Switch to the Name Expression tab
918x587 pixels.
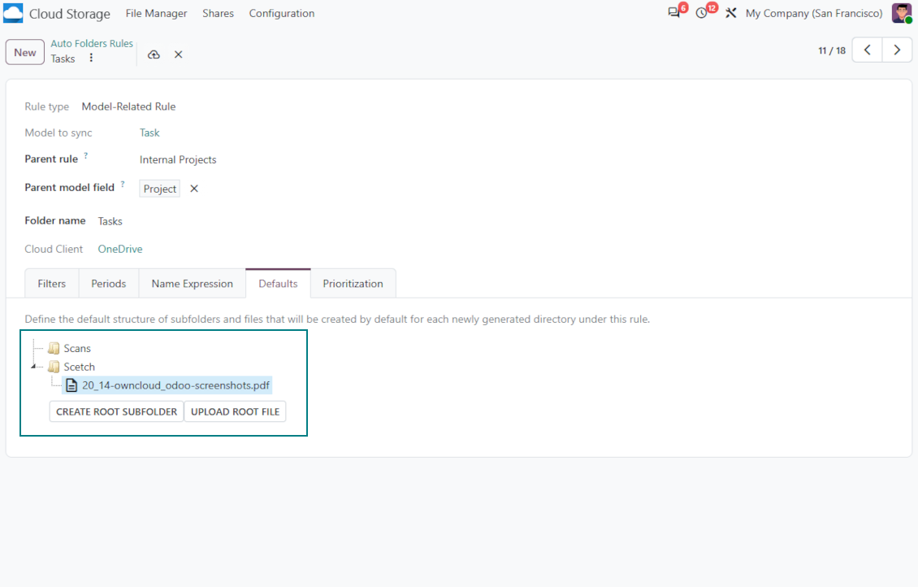coord(192,284)
